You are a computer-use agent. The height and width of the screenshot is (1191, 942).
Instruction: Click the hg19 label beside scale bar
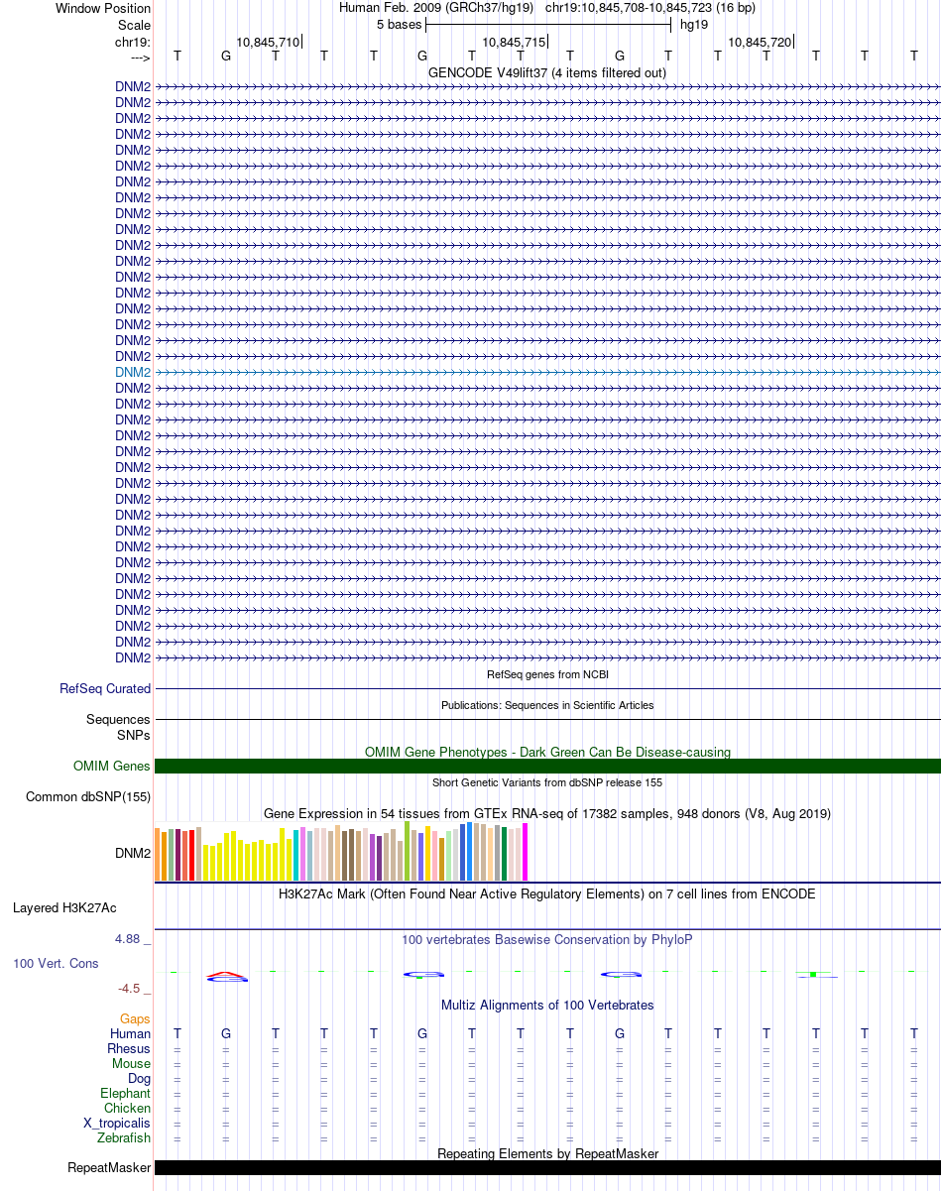[694, 25]
